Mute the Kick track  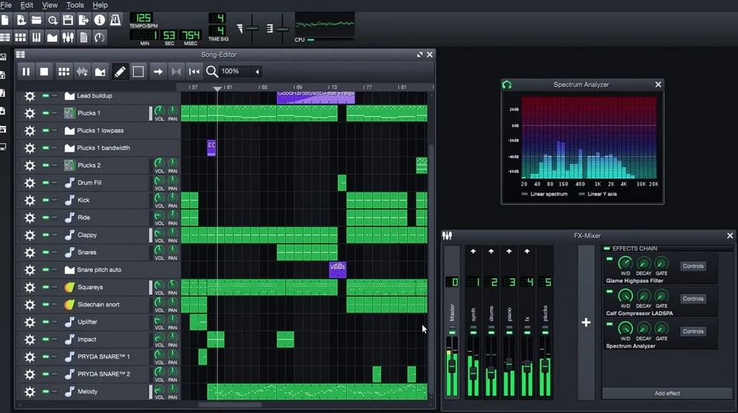(x=46, y=200)
